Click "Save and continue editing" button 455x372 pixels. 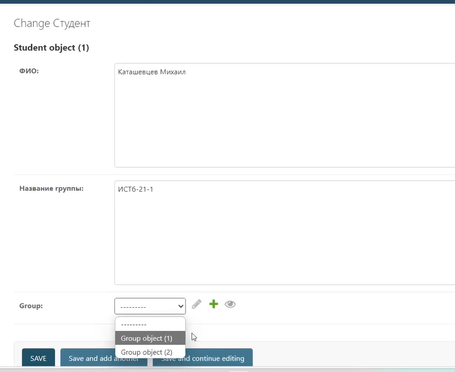click(202, 359)
